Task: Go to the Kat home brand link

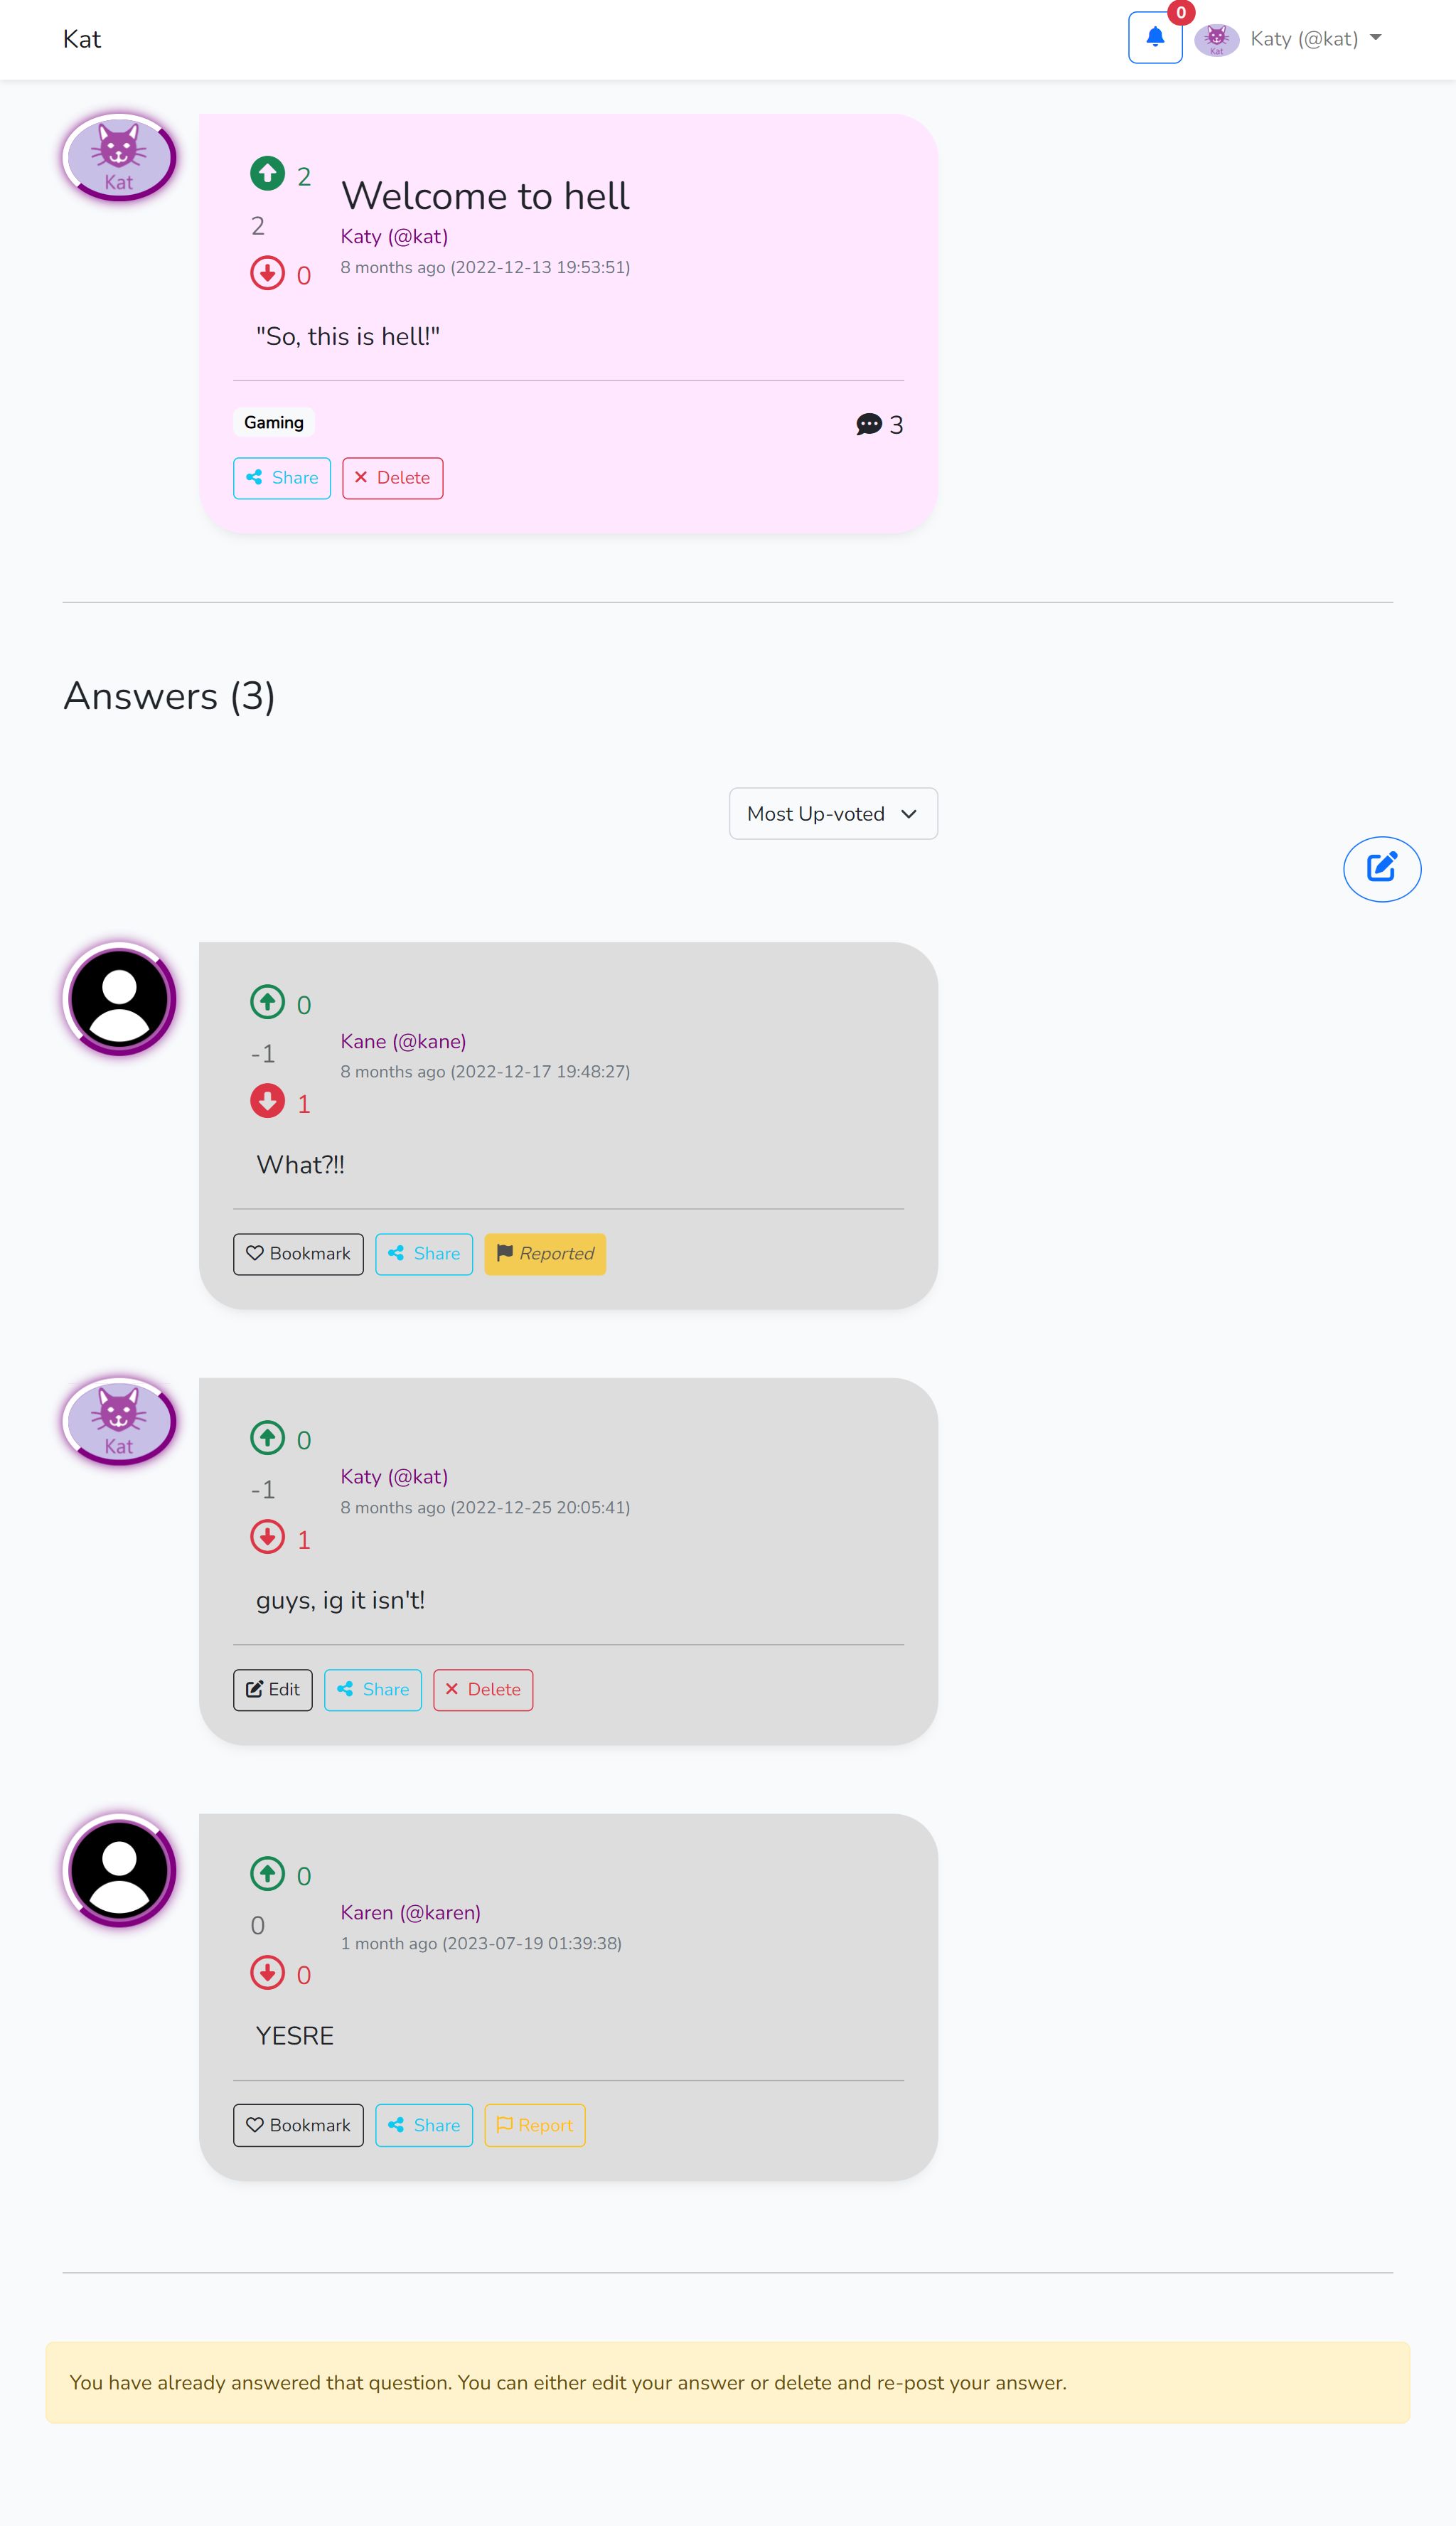Action: 82,39
